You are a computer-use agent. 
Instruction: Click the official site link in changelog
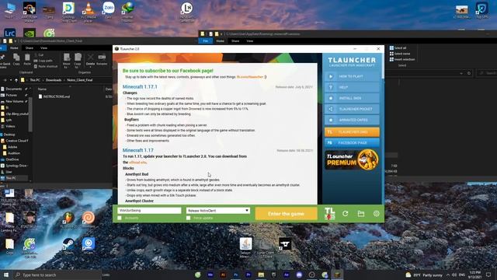[x=137, y=163]
